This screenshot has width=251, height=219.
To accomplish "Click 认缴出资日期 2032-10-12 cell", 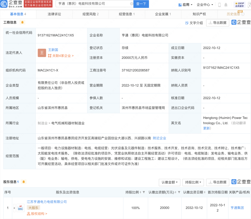I will click(194, 208).
